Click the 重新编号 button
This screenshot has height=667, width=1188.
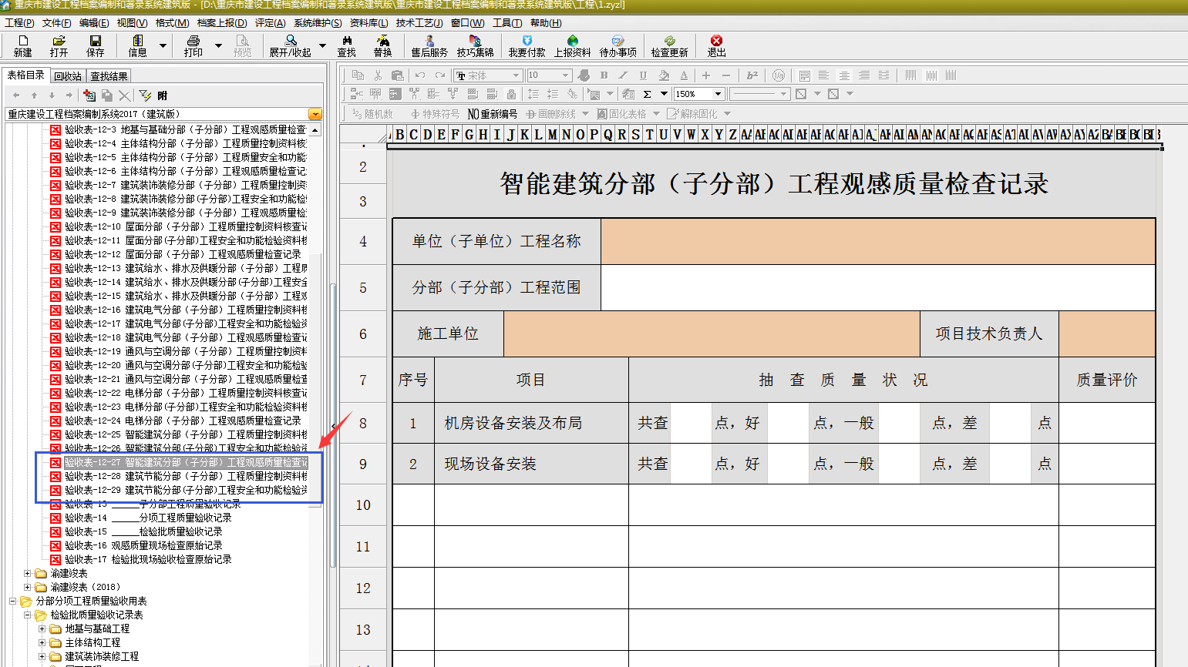click(x=492, y=114)
